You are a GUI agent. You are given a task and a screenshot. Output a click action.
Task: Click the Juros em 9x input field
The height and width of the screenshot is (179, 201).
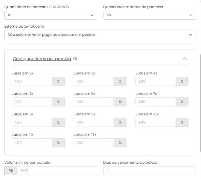[94, 122]
